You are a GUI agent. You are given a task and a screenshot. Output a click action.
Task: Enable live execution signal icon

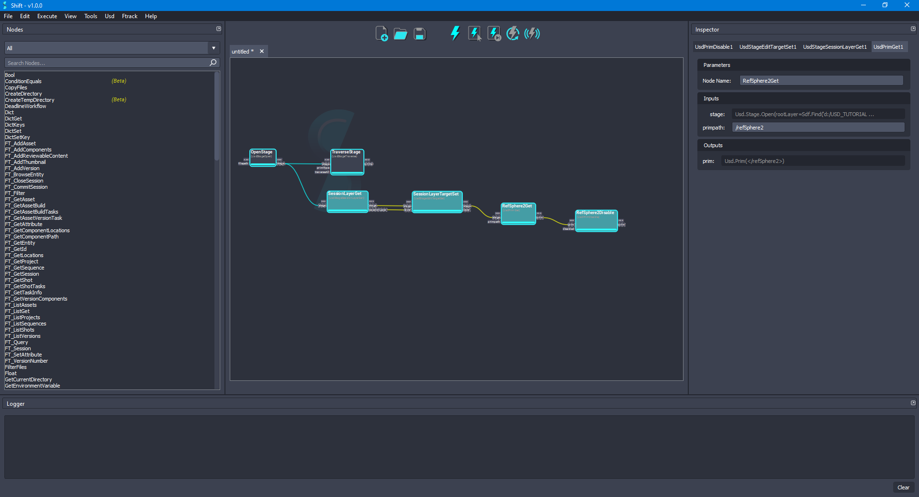(531, 33)
